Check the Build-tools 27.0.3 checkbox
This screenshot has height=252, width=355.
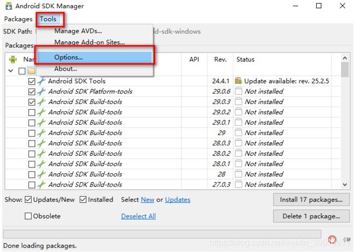pos(32,185)
